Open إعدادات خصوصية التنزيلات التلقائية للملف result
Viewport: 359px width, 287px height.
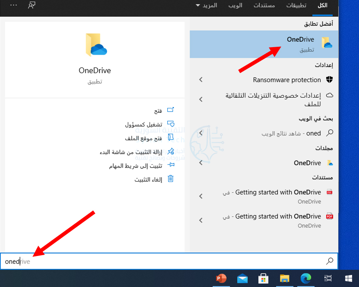pos(273,100)
